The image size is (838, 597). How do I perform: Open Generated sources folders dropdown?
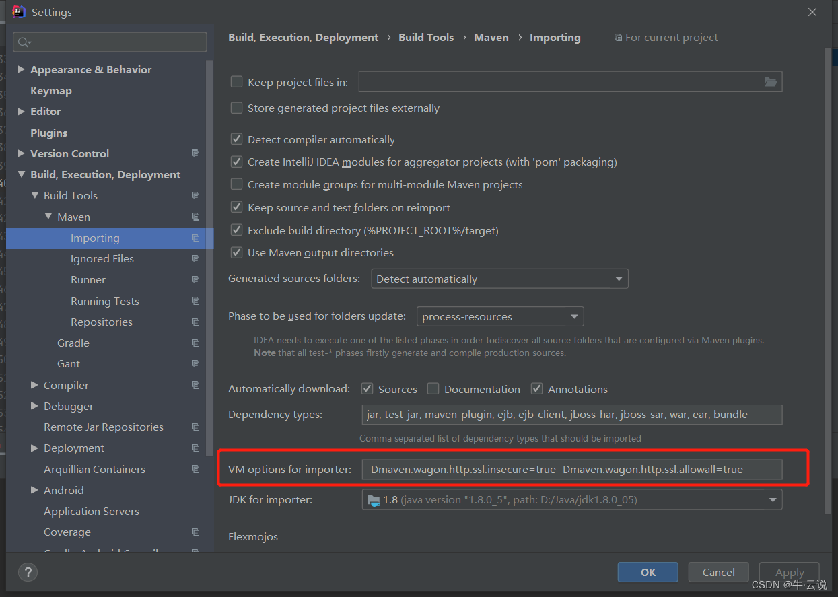[499, 279]
